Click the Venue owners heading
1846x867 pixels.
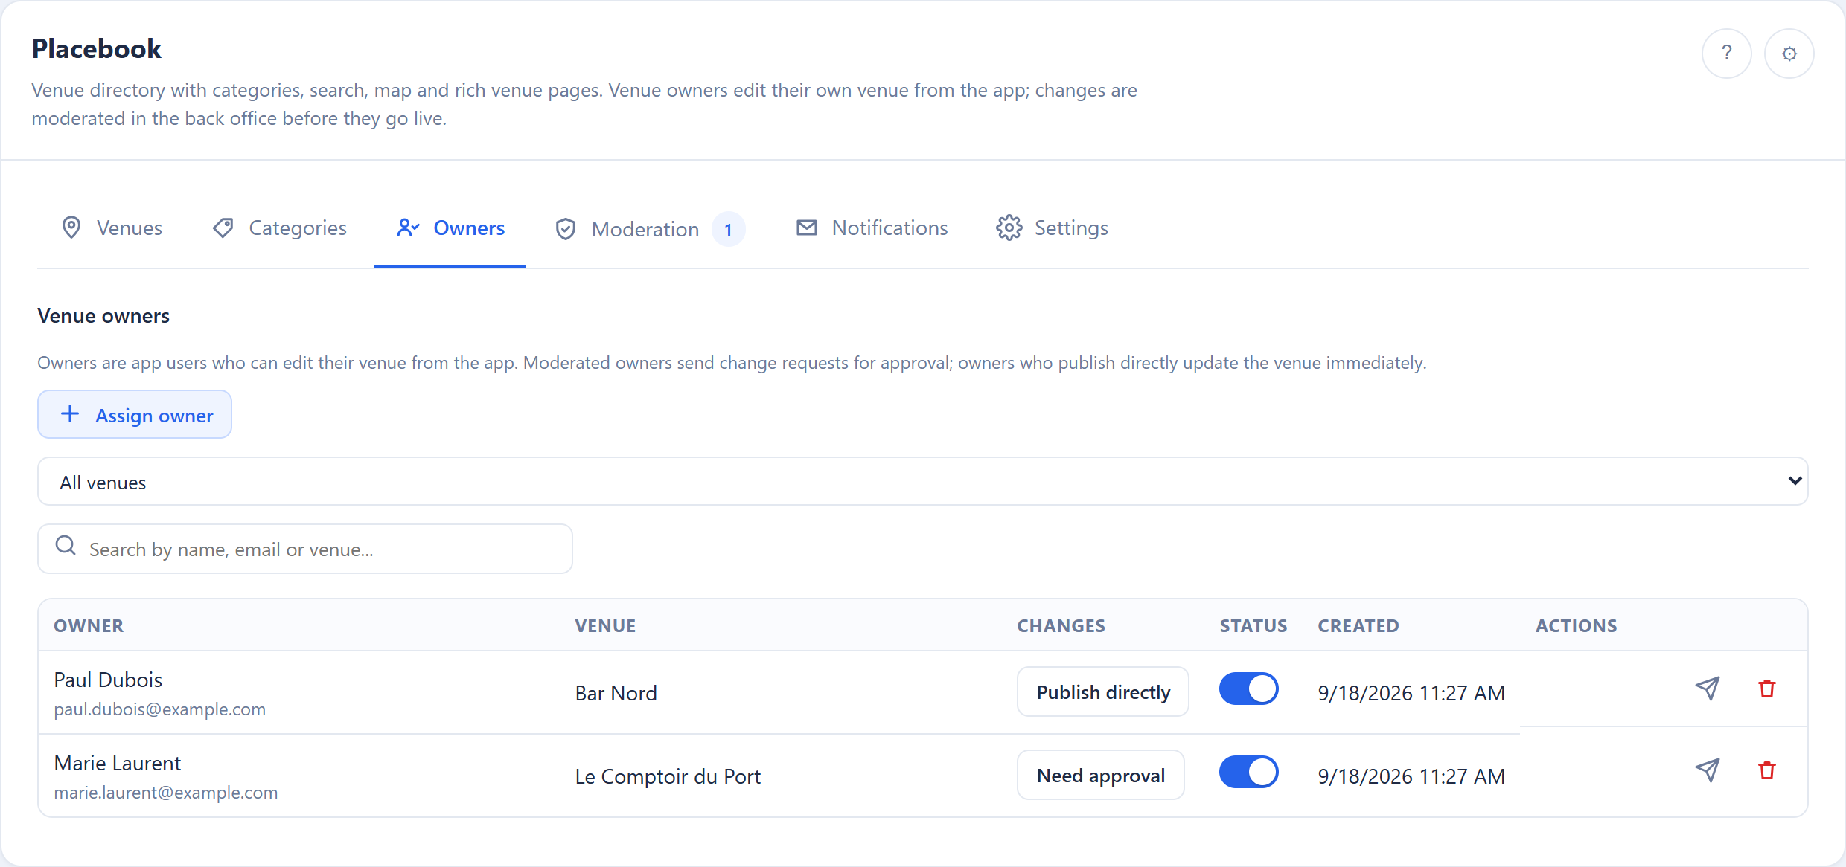tap(103, 316)
